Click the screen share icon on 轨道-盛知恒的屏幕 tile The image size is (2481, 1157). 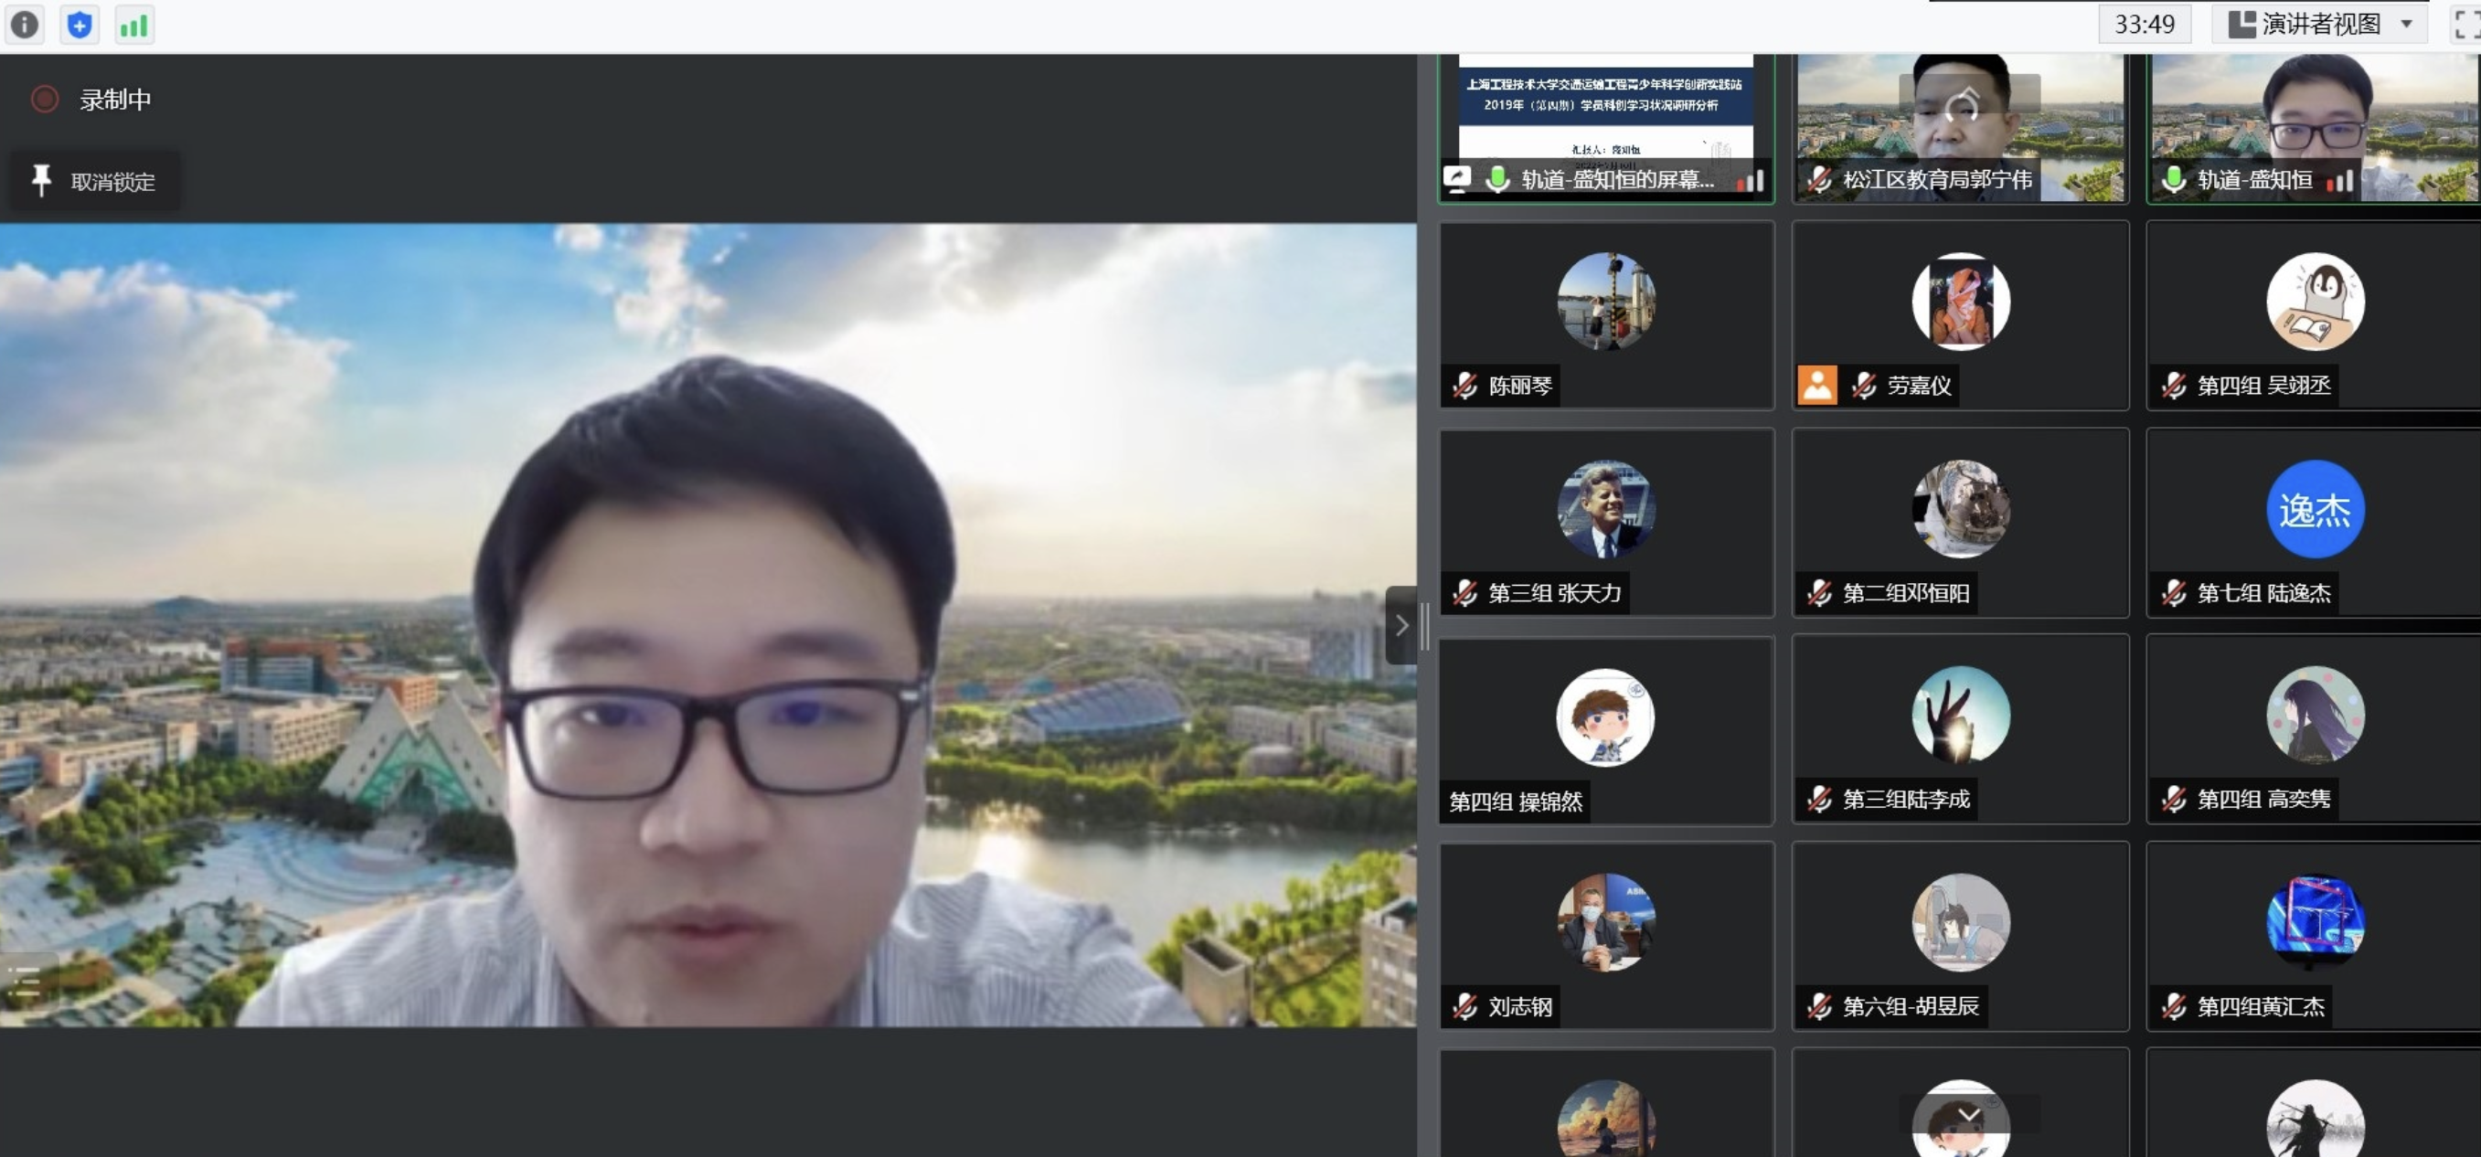click(1456, 179)
